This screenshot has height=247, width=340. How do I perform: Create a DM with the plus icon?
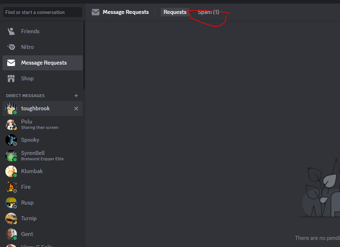click(76, 96)
